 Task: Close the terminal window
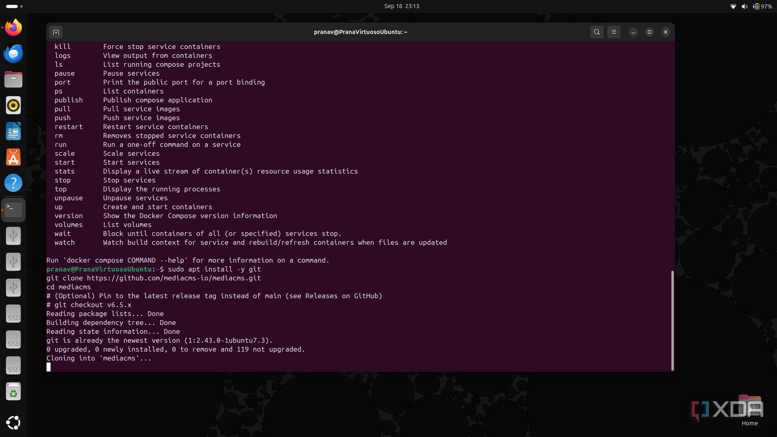pyautogui.click(x=665, y=32)
